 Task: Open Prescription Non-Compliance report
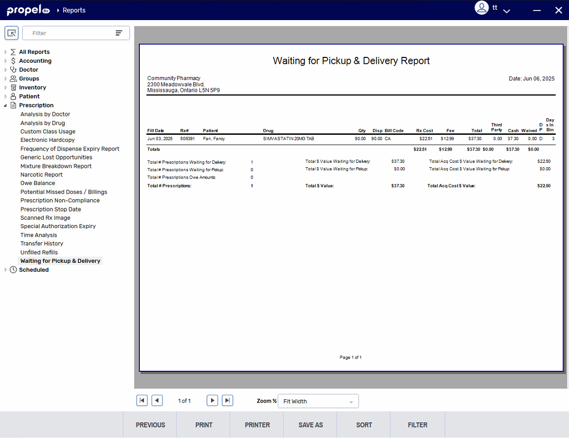tap(60, 200)
